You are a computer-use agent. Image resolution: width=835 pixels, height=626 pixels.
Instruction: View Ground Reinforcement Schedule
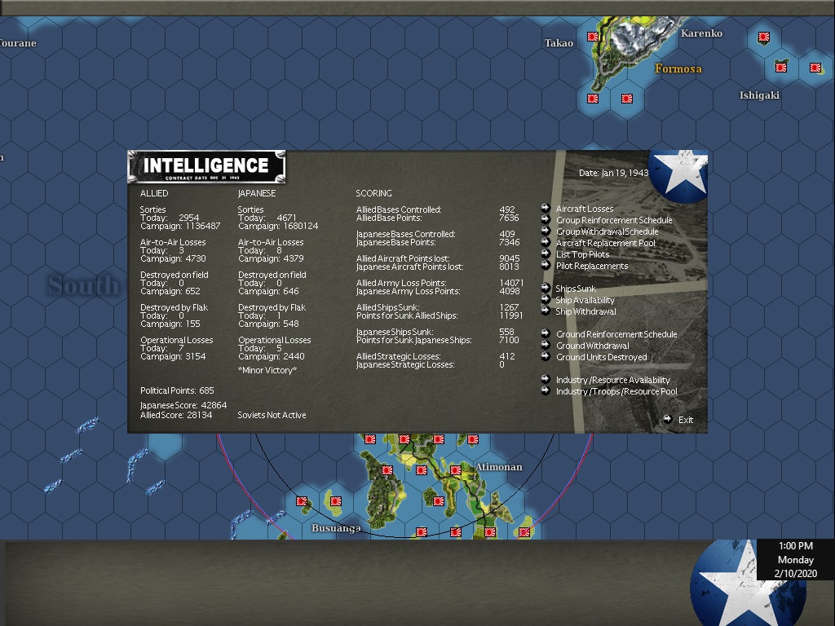click(x=616, y=334)
